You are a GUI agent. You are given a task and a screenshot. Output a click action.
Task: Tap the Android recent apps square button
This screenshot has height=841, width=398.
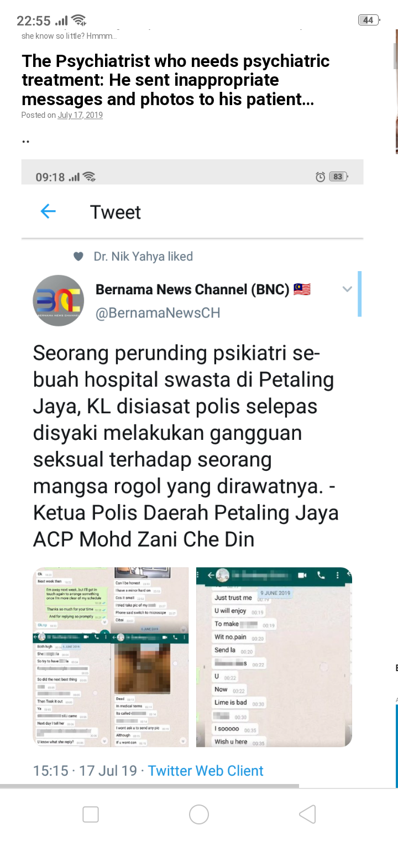tap(91, 814)
